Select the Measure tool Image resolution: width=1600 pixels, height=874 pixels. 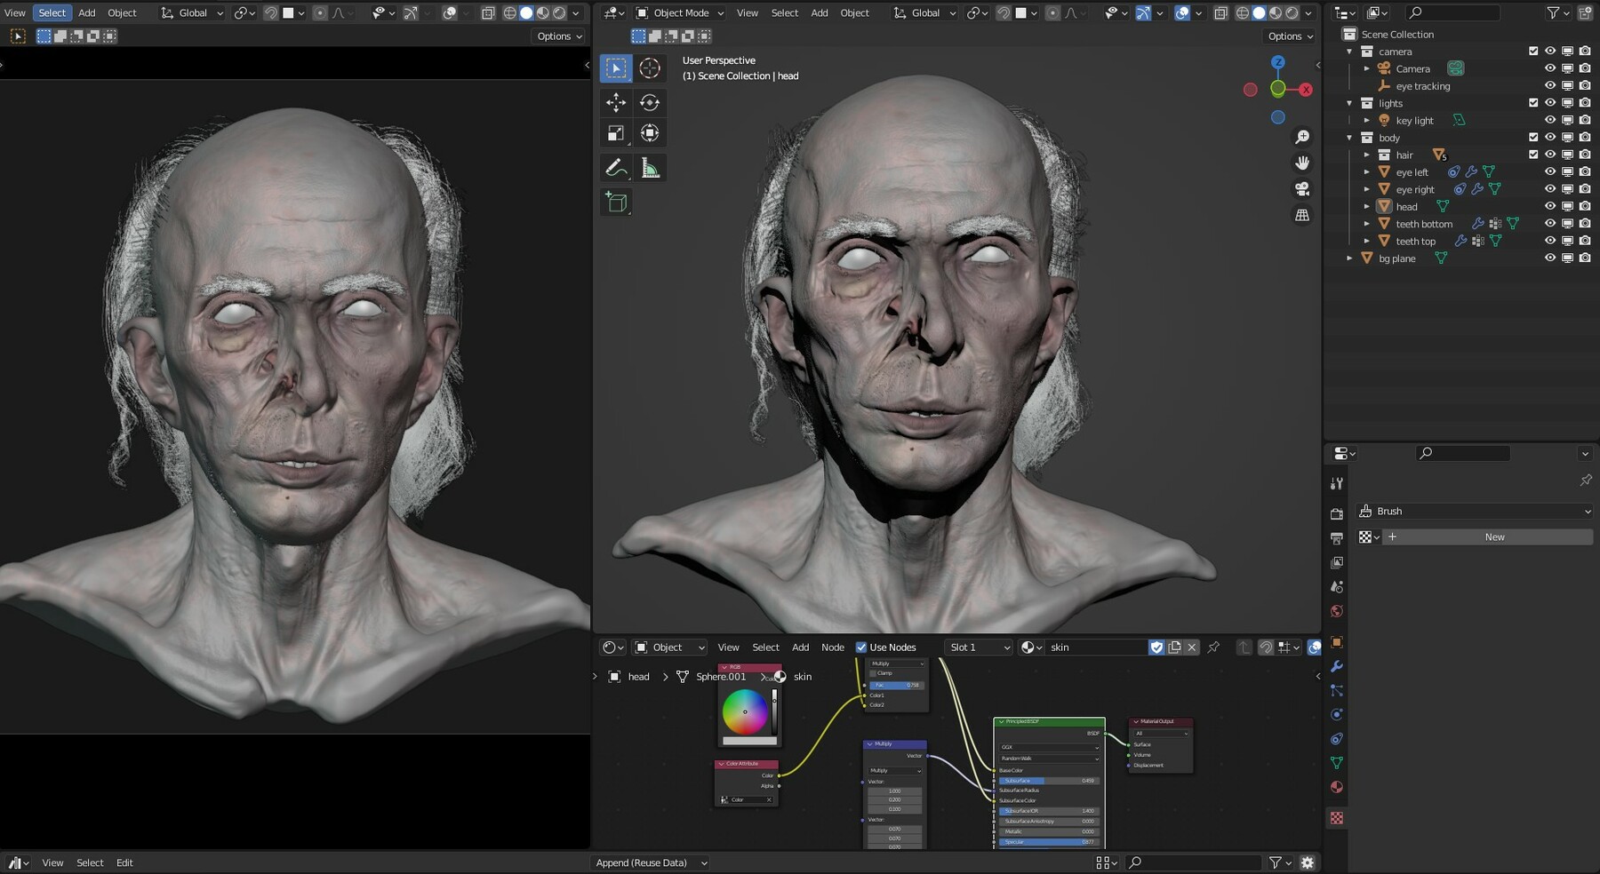(x=651, y=167)
